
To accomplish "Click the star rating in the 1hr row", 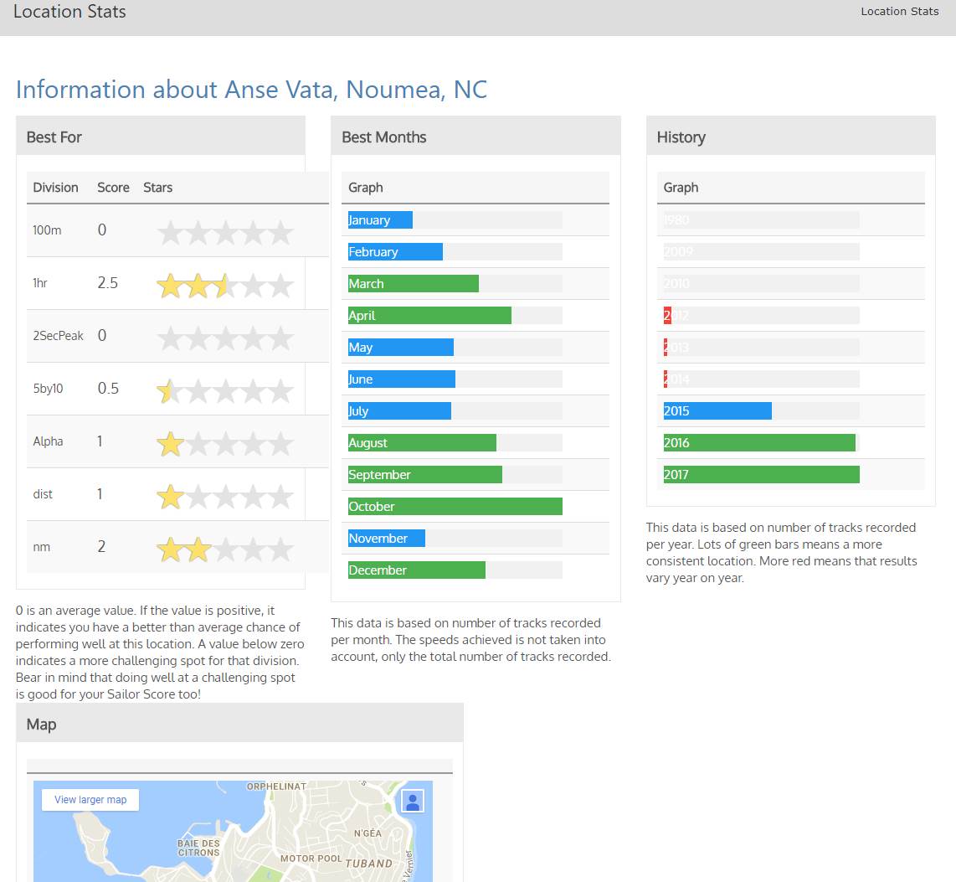I will (x=224, y=286).
